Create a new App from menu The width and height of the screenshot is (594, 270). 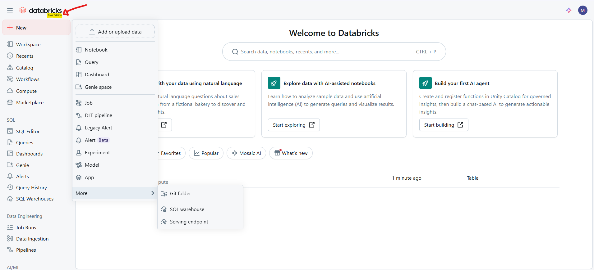115,177
